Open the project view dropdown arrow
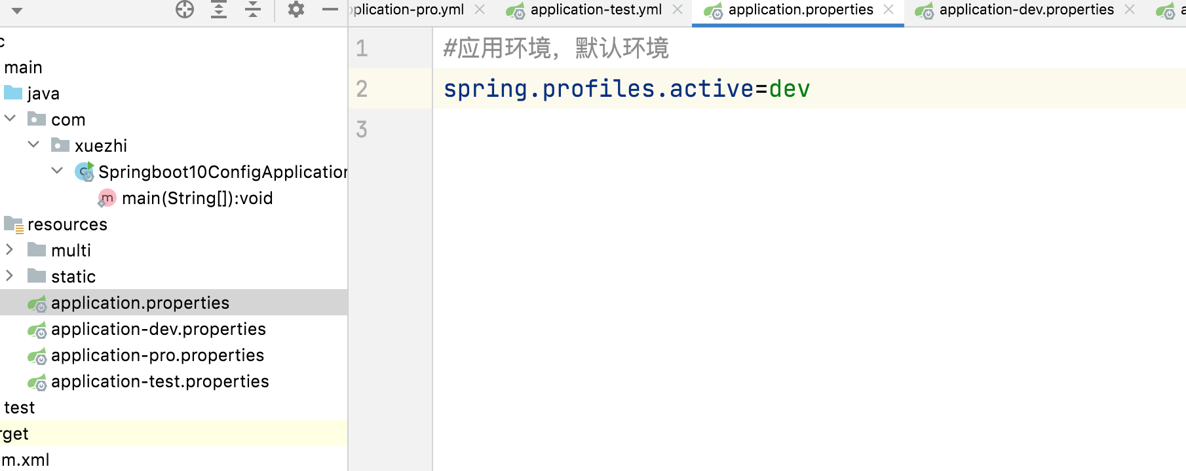Screen dimensions: 1186x471 point(17,10)
